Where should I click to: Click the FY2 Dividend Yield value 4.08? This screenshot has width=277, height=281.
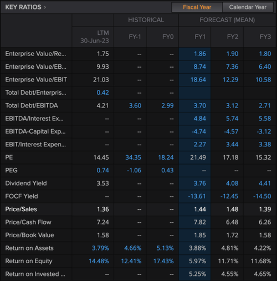(232, 183)
